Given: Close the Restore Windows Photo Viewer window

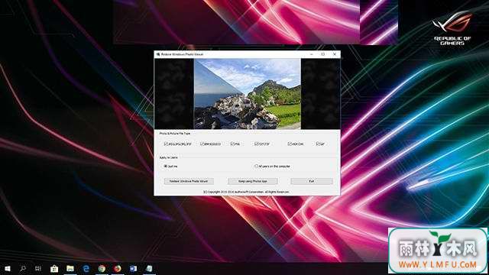Looking at the screenshot, I should (335, 54).
